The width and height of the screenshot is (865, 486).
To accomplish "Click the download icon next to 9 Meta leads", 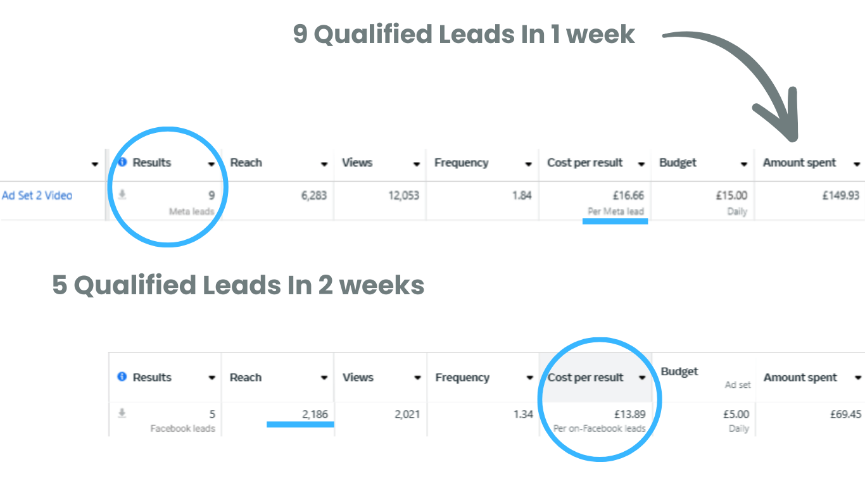I will [x=122, y=195].
